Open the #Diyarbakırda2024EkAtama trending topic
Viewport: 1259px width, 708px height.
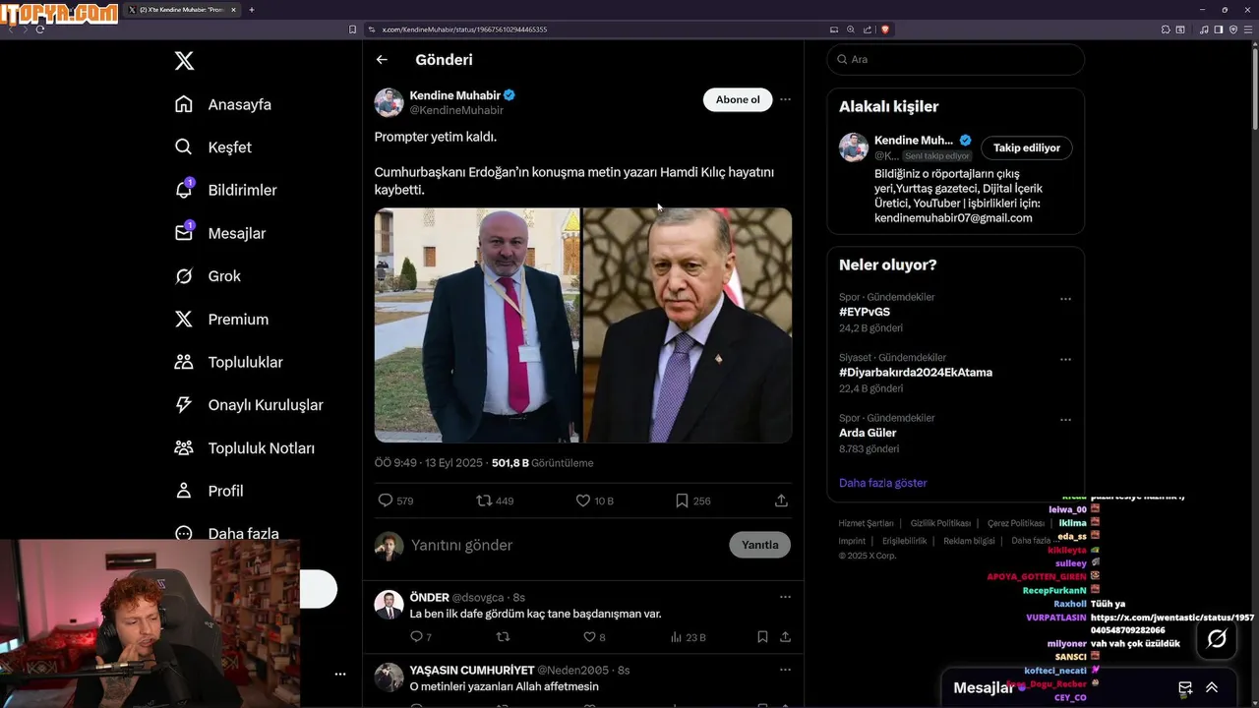point(916,373)
